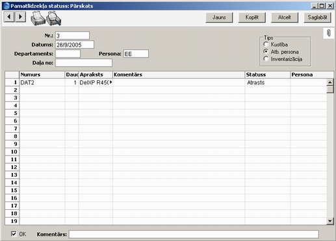Click the quantity cell showing 1
The height and width of the screenshot is (241, 336).
click(x=71, y=82)
